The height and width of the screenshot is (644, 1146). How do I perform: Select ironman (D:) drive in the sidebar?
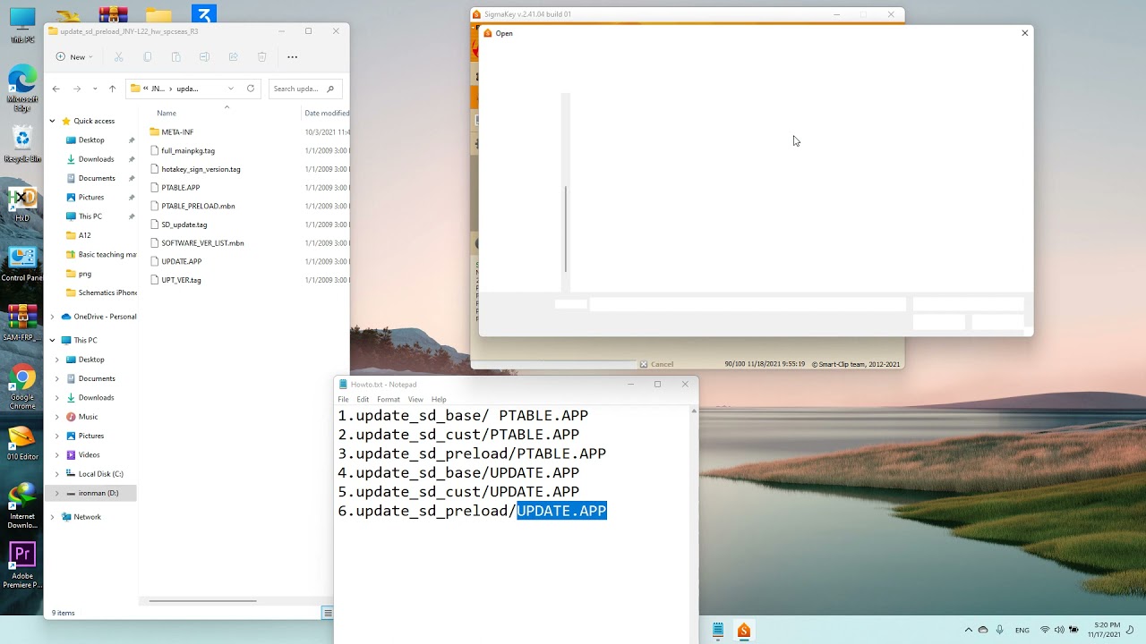[90, 493]
